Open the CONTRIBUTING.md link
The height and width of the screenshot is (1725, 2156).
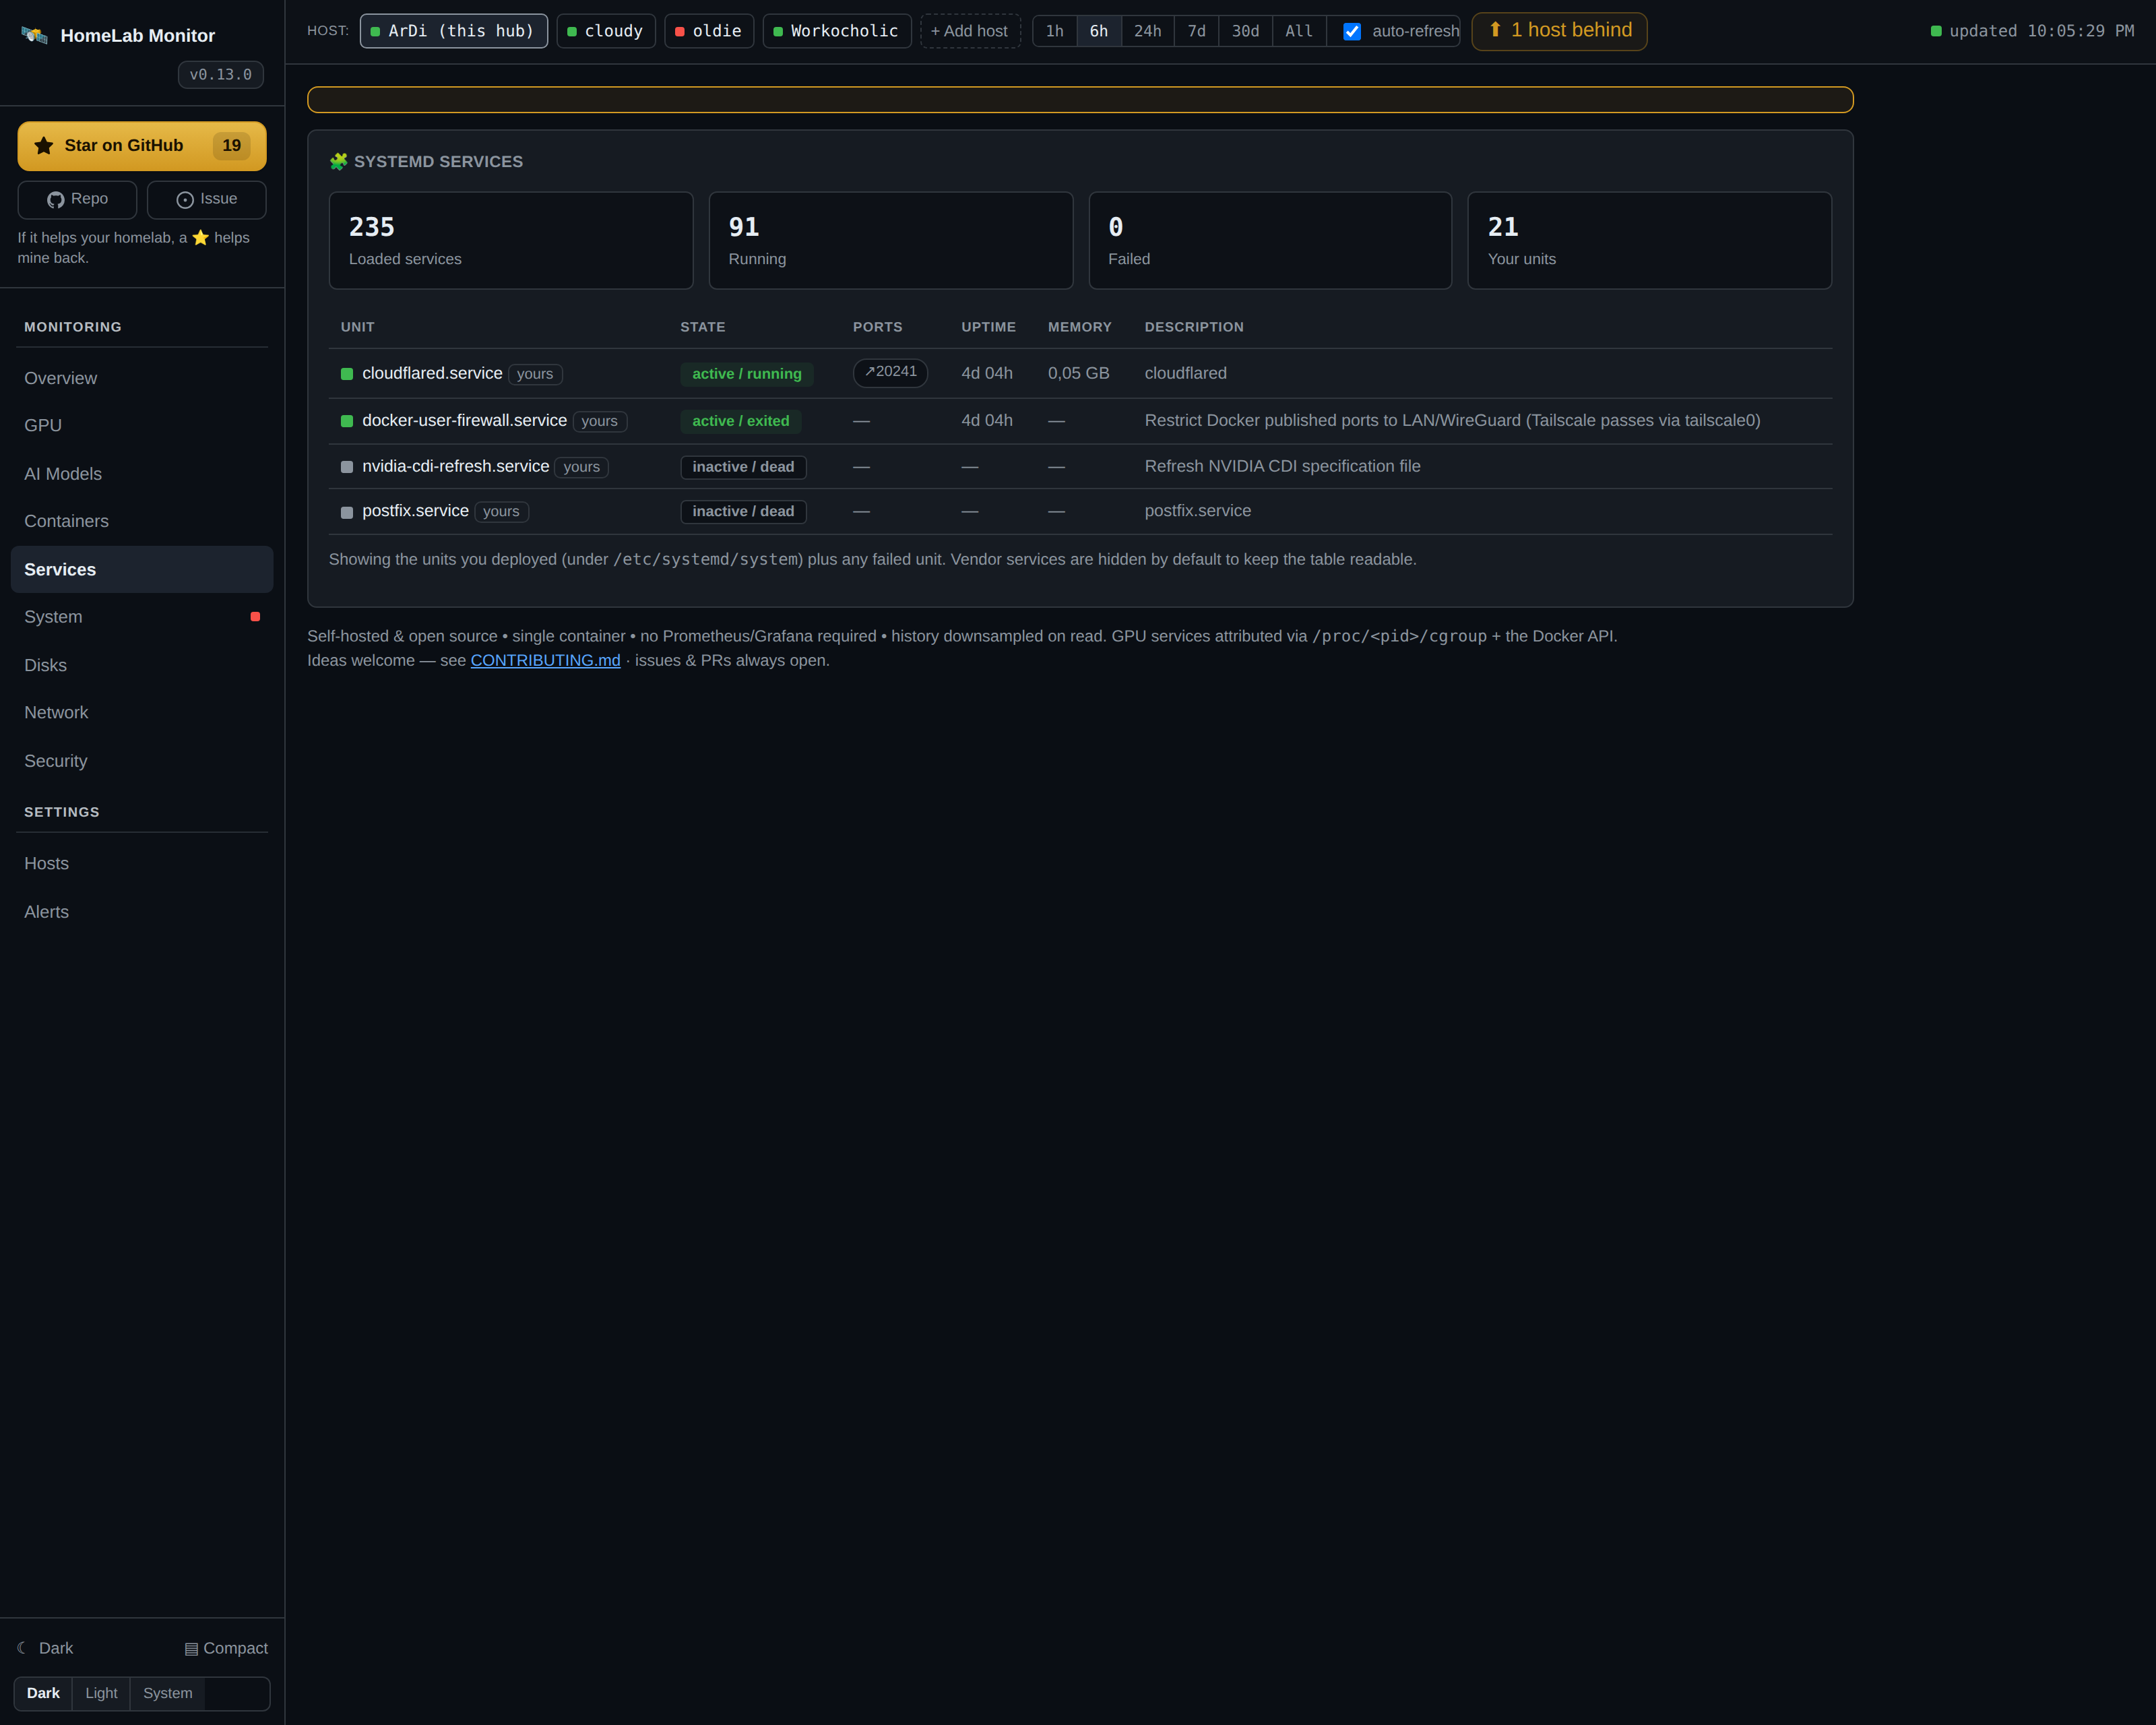tap(545, 660)
